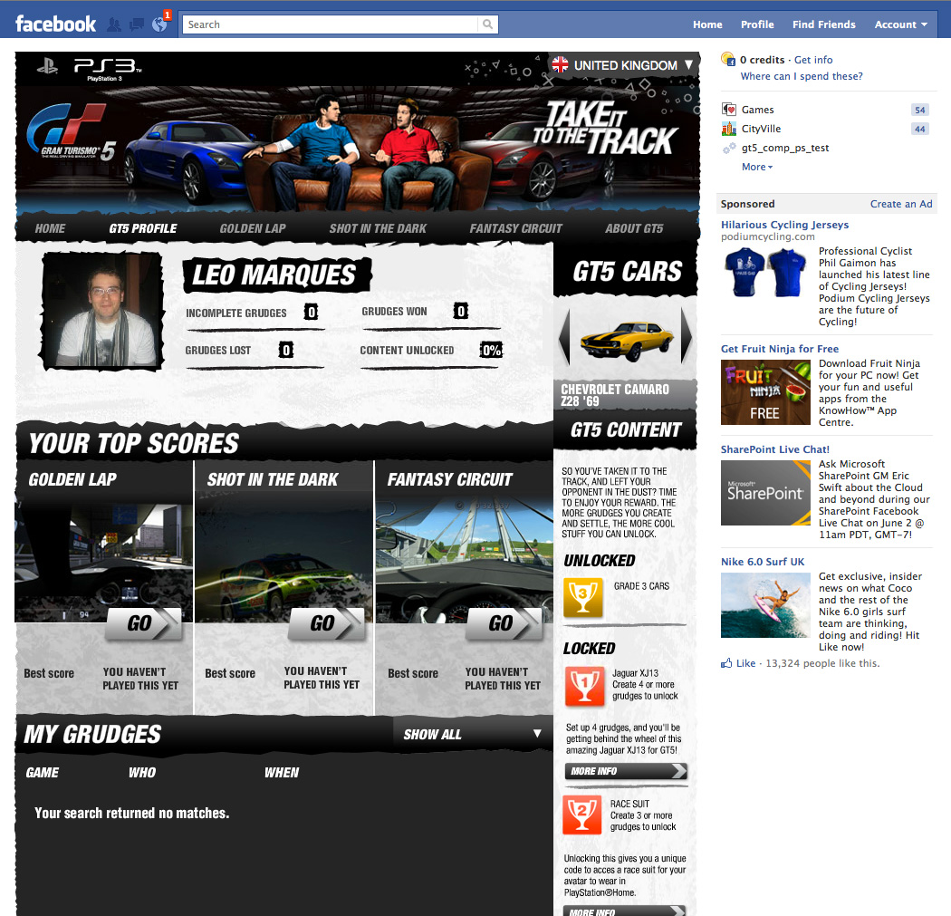Screen dimensions: 951x916
Task: Go to Shot in the Dark tab
Action: point(378,228)
